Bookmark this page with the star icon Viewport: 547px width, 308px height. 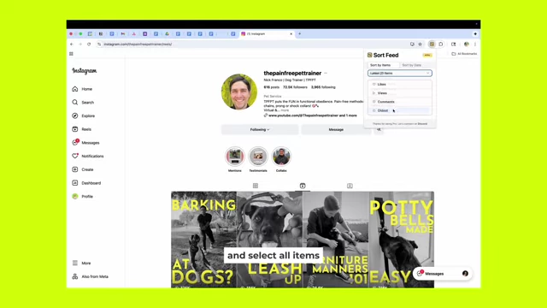click(420, 44)
